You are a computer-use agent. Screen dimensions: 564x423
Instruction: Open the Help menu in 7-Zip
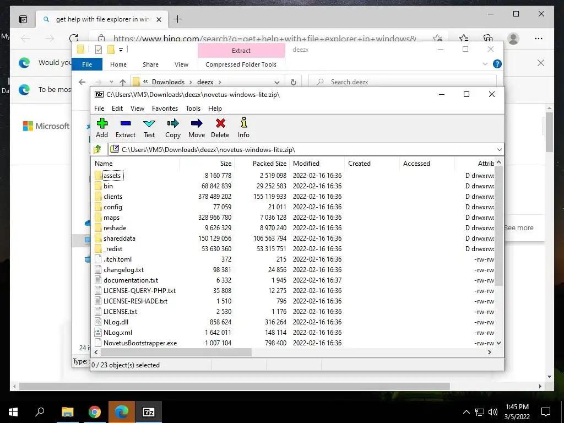[215, 109]
